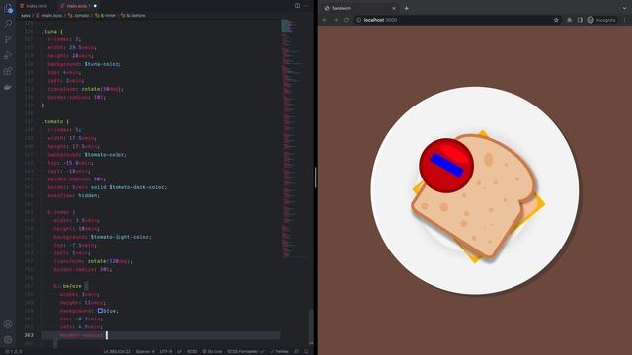Open the Search view in the activity bar
The width and height of the screenshot is (632, 355).
coord(8,24)
